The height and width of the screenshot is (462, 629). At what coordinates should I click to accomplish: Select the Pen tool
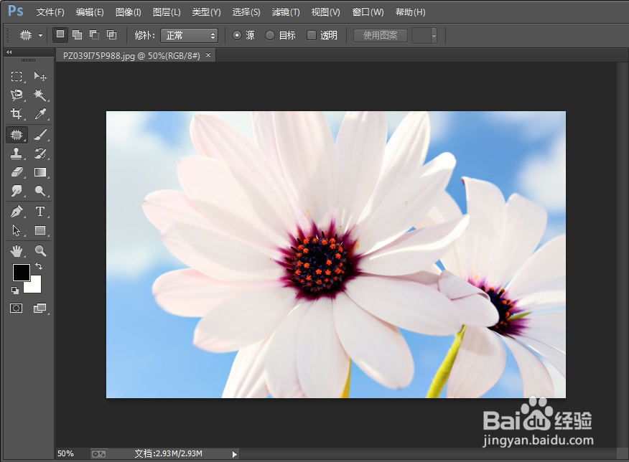(x=17, y=211)
